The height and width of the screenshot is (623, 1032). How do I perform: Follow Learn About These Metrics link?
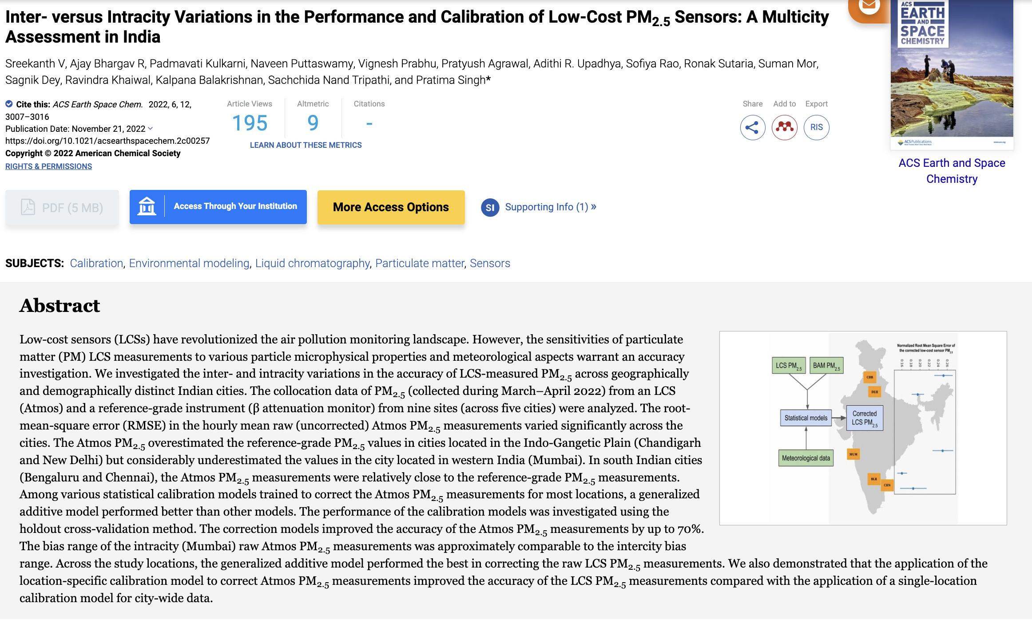[x=306, y=145]
